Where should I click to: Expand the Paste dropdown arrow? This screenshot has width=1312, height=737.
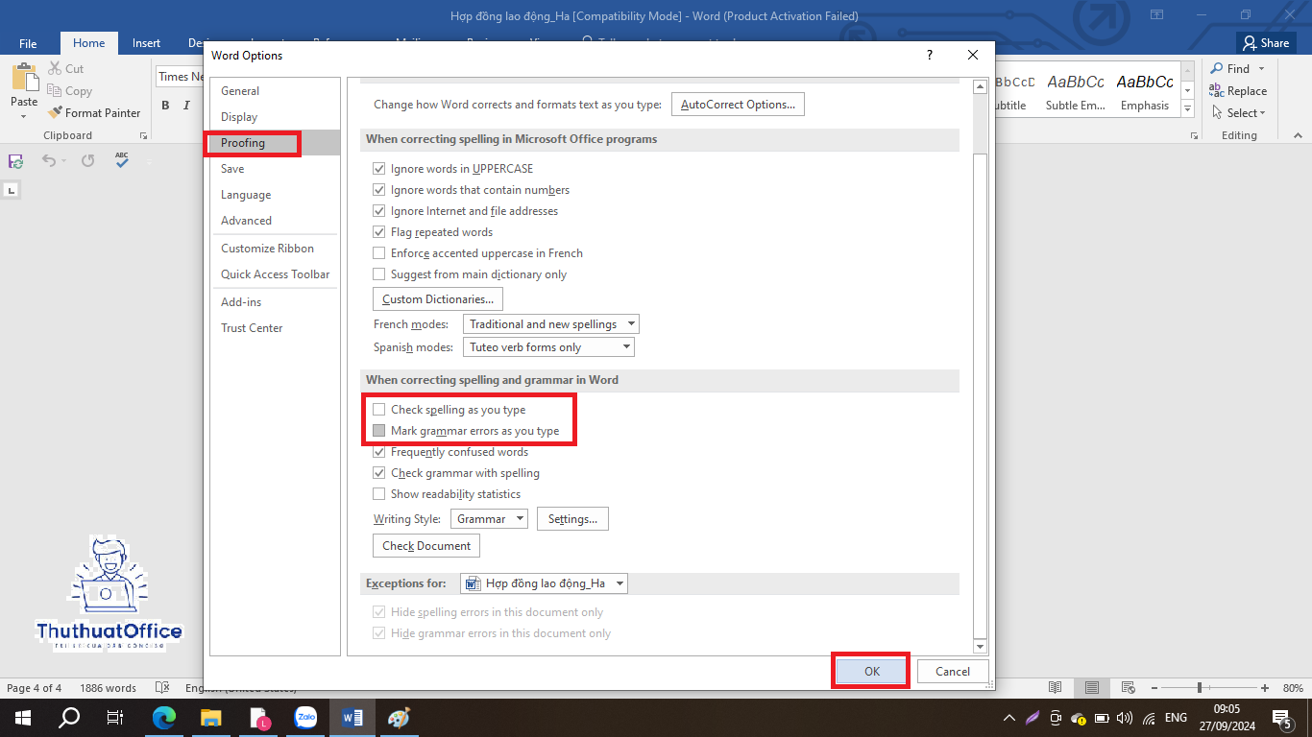(24, 116)
